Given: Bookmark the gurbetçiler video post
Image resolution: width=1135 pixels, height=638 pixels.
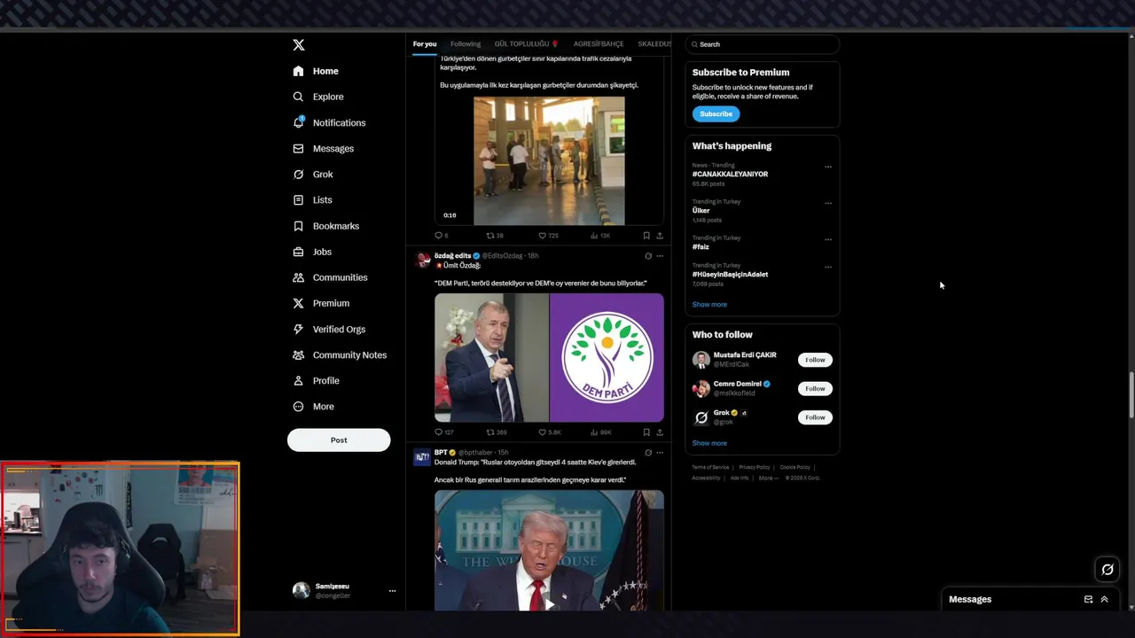Looking at the screenshot, I should (x=646, y=236).
